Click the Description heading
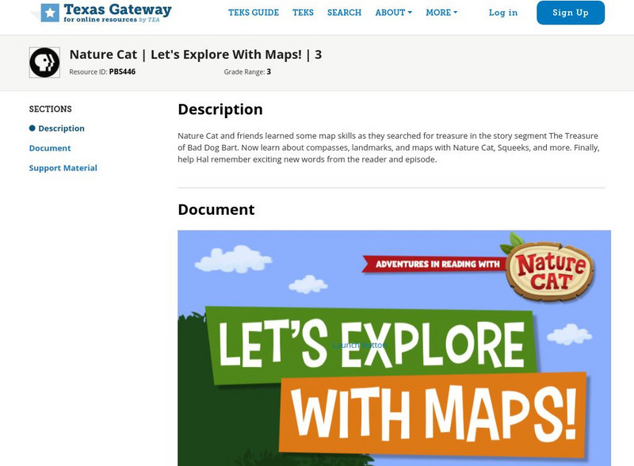 pos(220,109)
